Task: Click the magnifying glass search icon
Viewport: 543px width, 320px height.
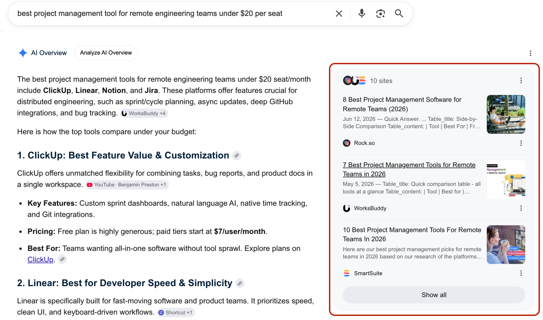Action: pyautogui.click(x=399, y=14)
